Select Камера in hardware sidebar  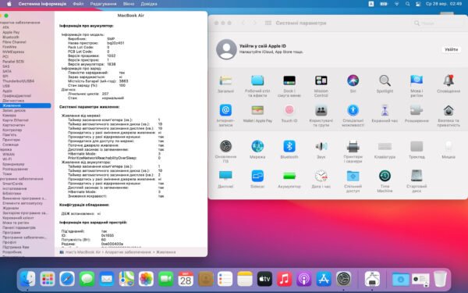[9, 115]
